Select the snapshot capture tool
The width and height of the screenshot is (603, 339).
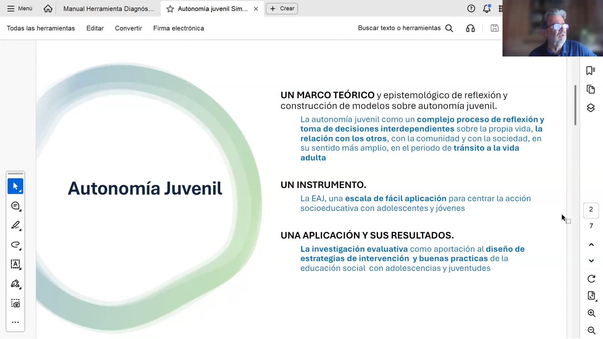pyautogui.click(x=15, y=303)
